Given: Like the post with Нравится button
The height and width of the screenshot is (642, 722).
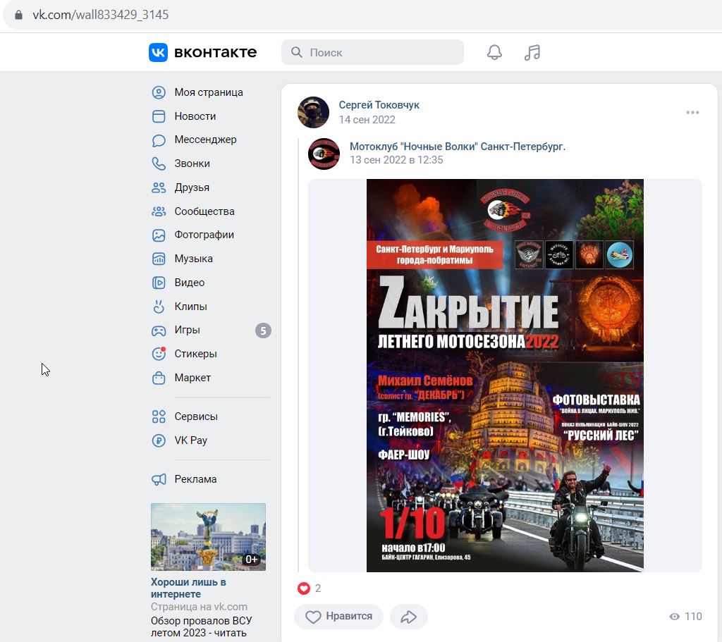Looking at the screenshot, I should 339,617.
